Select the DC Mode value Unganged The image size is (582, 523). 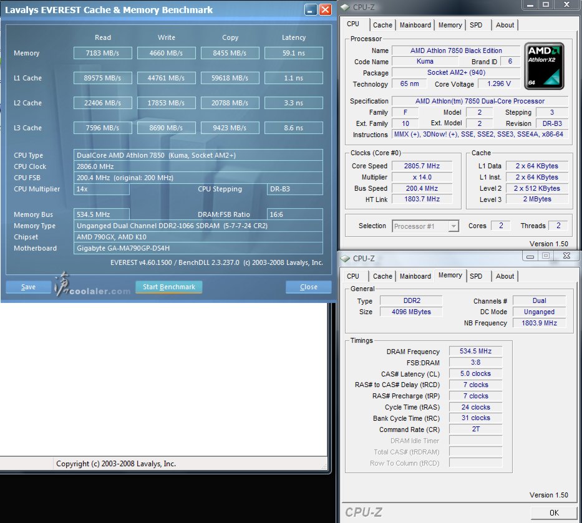tap(539, 312)
